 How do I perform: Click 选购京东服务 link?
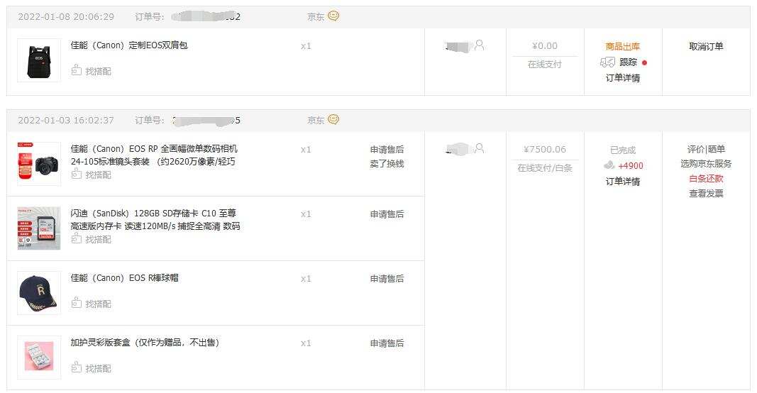(706, 164)
